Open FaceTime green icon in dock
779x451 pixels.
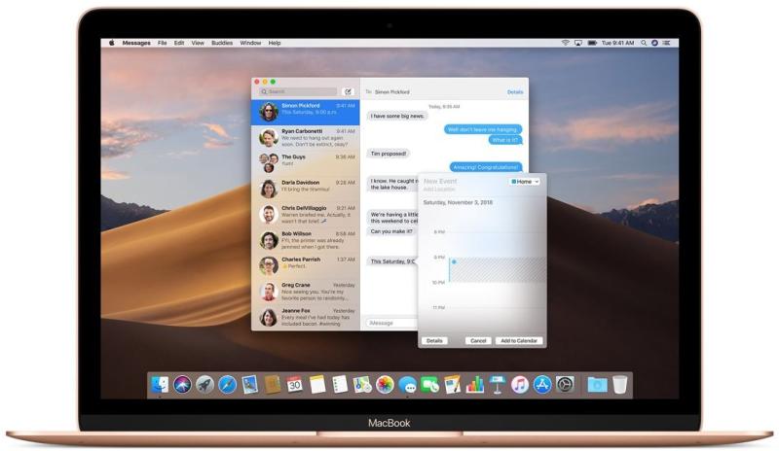(x=429, y=385)
